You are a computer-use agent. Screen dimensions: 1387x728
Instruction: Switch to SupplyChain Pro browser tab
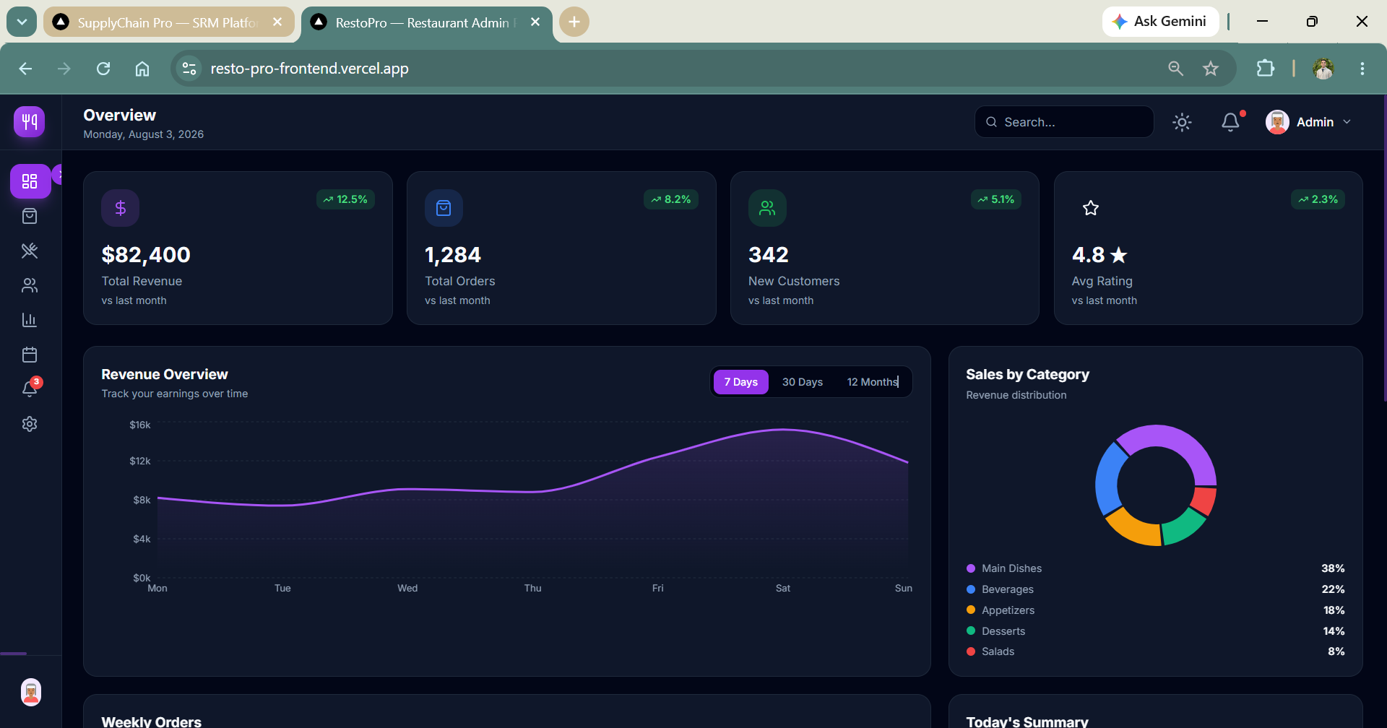[x=168, y=22]
